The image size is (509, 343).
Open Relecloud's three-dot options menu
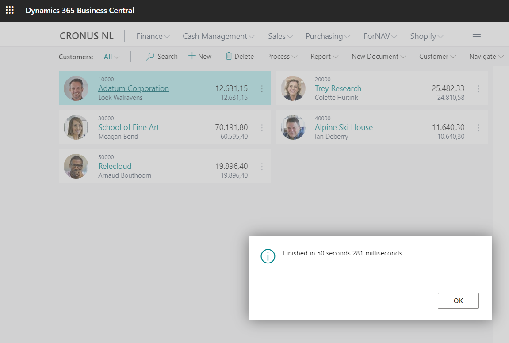(x=262, y=167)
